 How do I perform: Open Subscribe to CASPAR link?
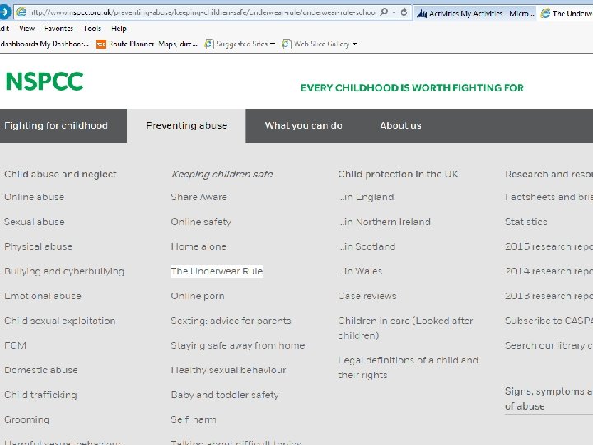[549, 321]
